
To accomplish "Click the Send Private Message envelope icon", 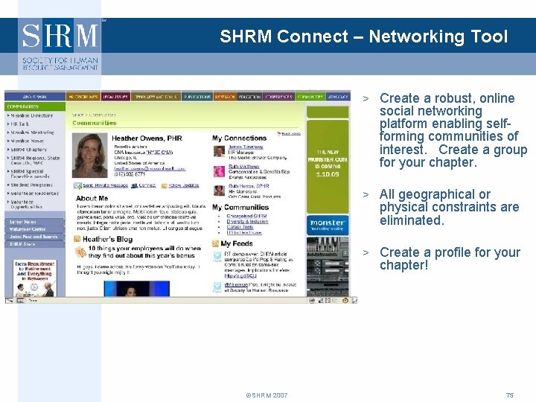I will tap(77, 185).
